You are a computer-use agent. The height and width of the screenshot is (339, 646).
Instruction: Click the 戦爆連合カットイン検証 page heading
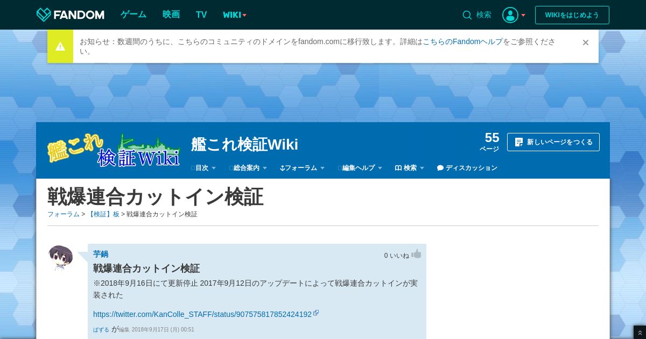pos(156,197)
